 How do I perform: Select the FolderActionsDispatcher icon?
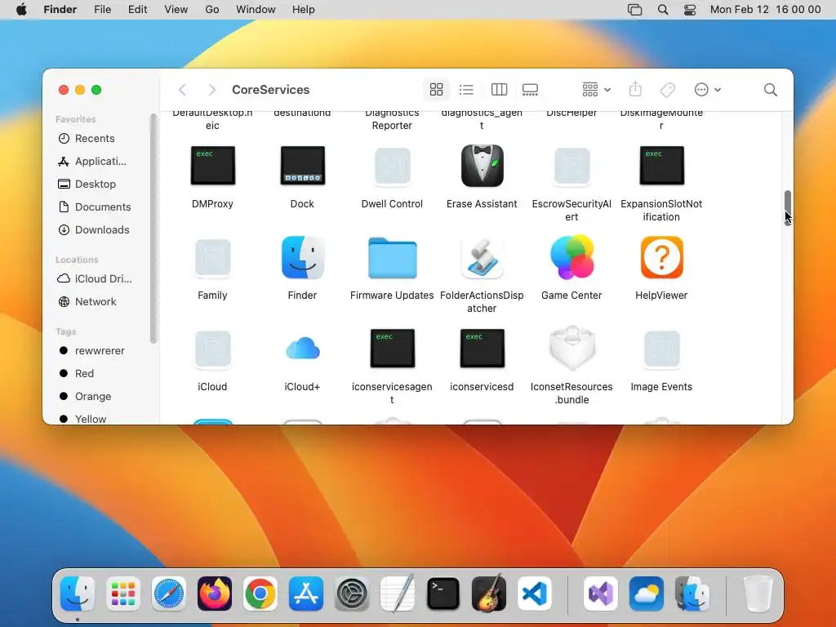[x=482, y=258]
